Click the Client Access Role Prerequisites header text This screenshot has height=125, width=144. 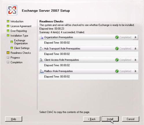point(62,60)
